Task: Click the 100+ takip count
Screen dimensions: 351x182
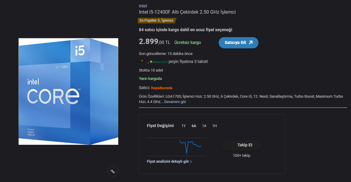Action: point(242,155)
